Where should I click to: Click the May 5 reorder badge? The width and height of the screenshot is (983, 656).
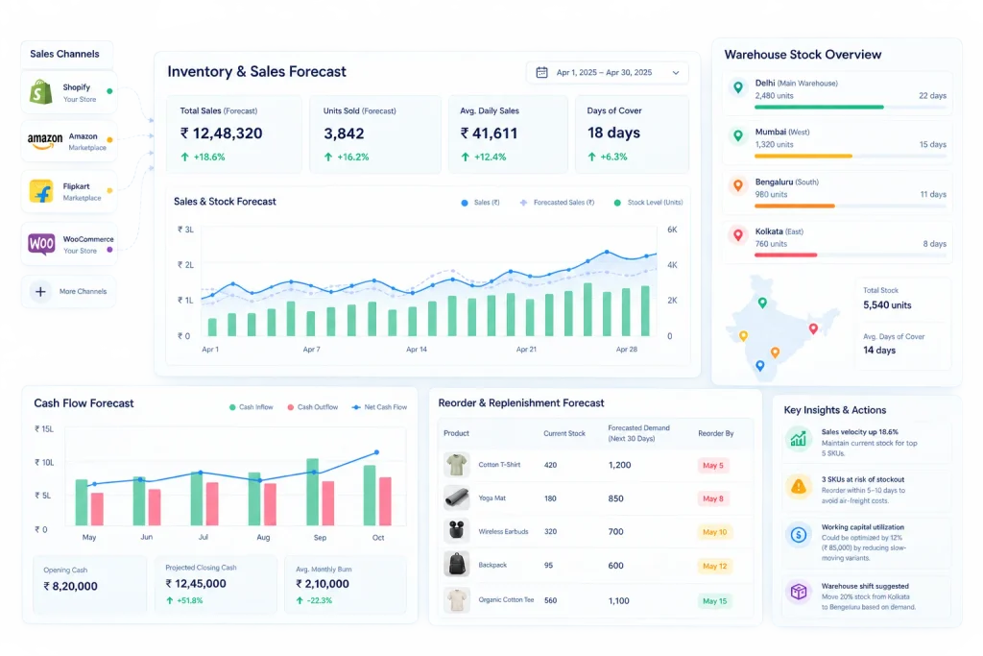(x=713, y=465)
